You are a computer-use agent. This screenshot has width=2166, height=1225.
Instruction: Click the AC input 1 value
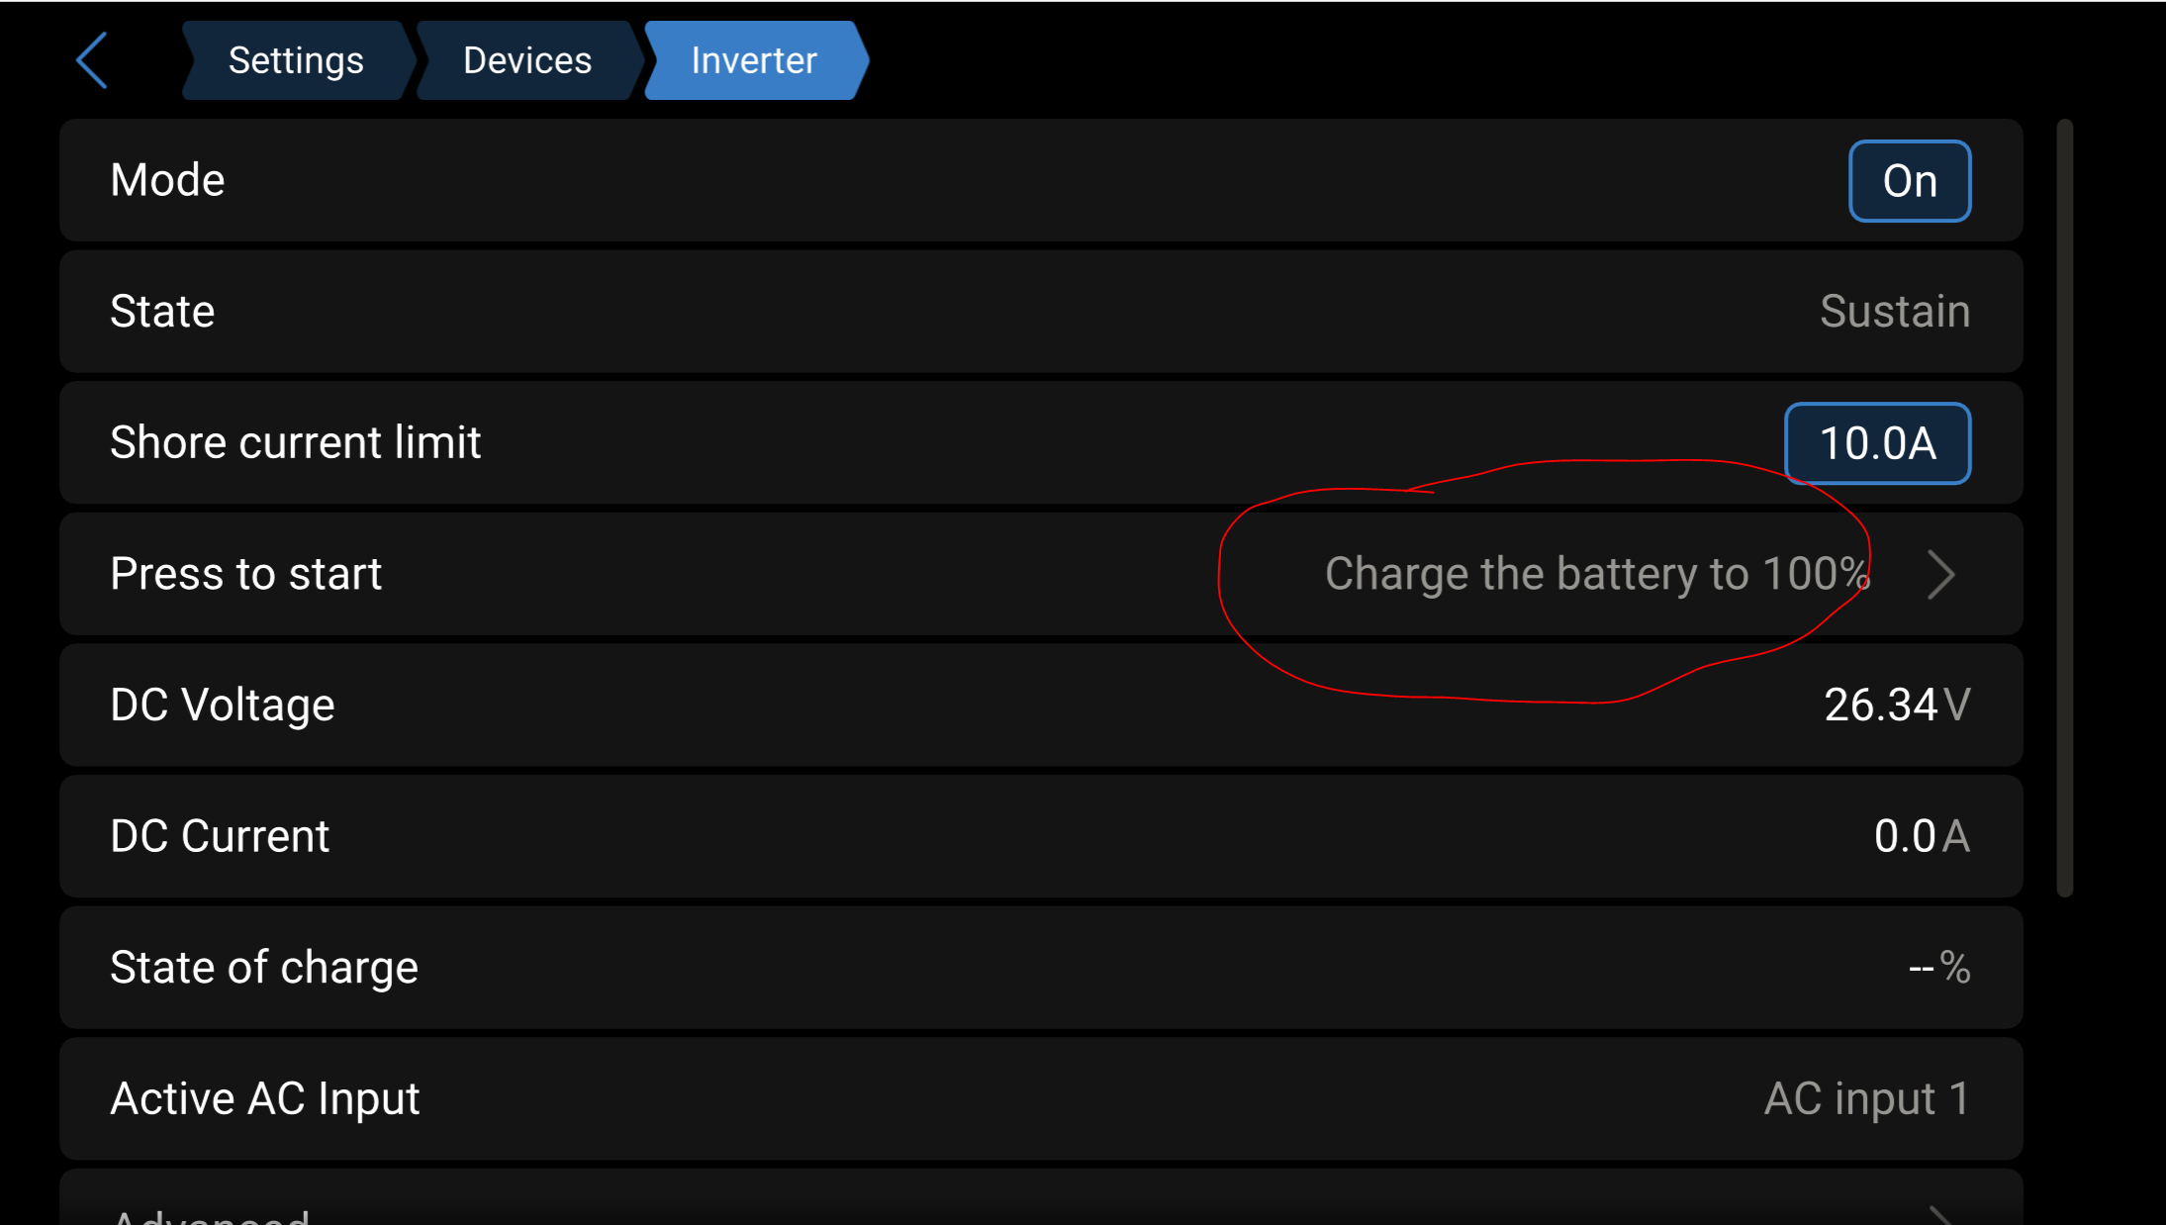(1866, 1098)
